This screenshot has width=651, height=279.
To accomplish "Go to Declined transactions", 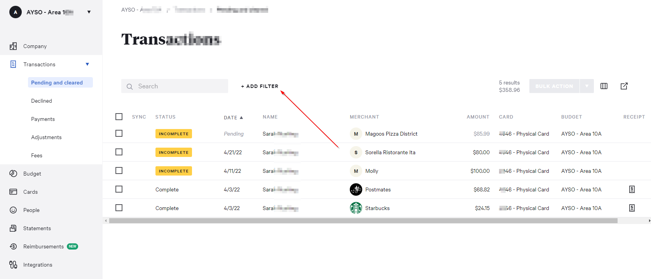I will 42,101.
